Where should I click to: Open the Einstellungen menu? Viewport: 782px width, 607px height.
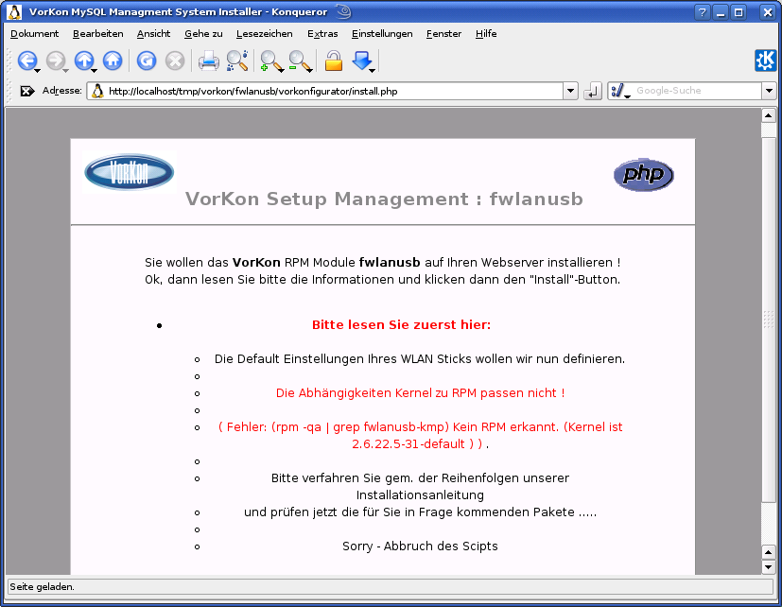click(x=382, y=34)
